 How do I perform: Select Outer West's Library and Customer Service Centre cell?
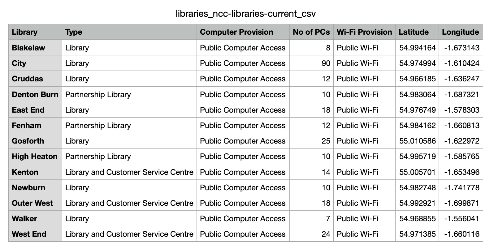(x=129, y=203)
